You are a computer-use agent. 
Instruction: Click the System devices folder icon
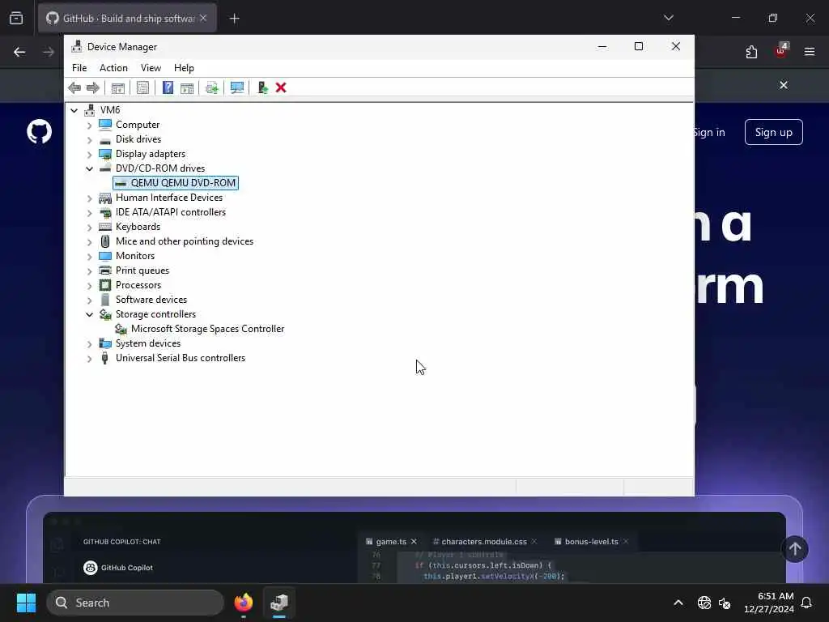(x=105, y=343)
